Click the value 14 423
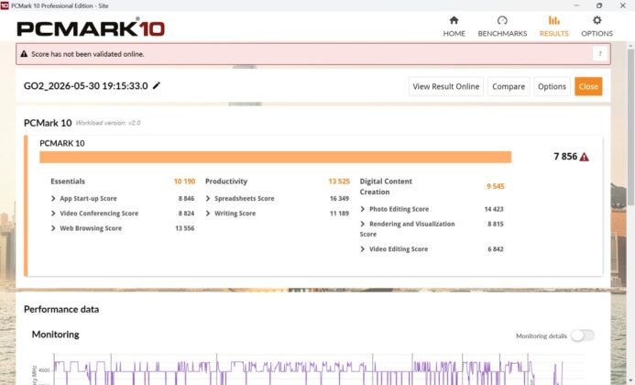The image size is (635, 385). (494, 209)
